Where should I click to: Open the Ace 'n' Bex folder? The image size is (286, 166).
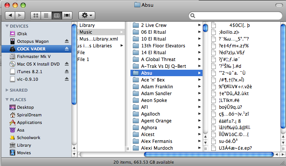tap(167, 80)
